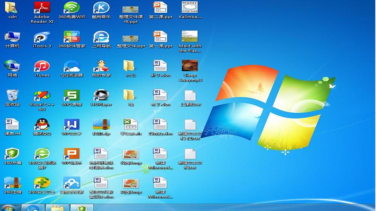376x211 pixels.
Task: Open the 回收站 Recycle Bin
Action: pos(12,98)
